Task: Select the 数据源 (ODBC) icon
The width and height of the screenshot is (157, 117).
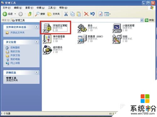Action: point(82,39)
